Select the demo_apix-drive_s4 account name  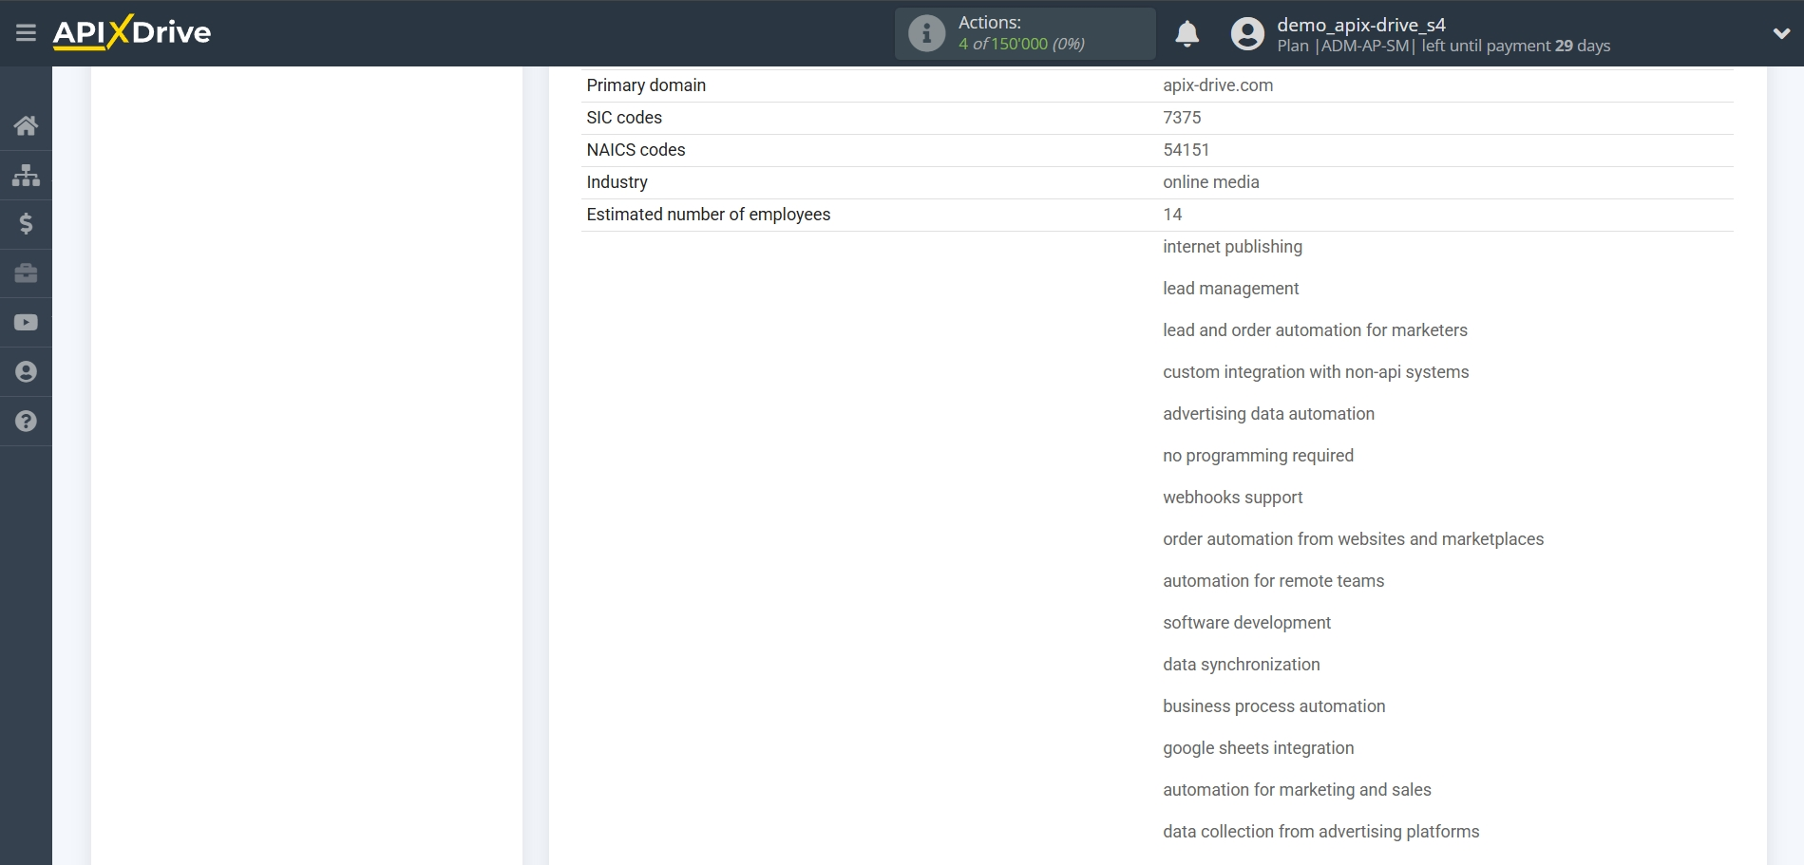coord(1360,24)
